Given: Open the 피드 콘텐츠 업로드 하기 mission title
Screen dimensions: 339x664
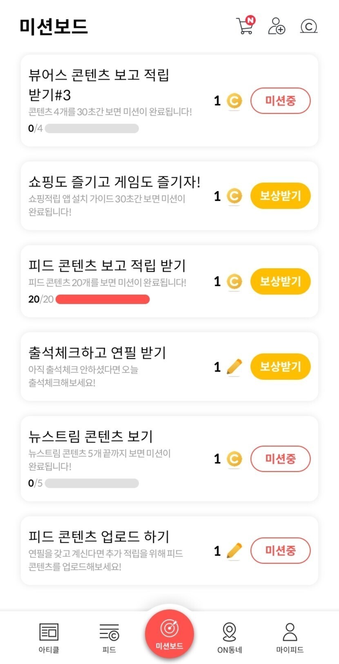Looking at the screenshot, I should coord(99,536).
